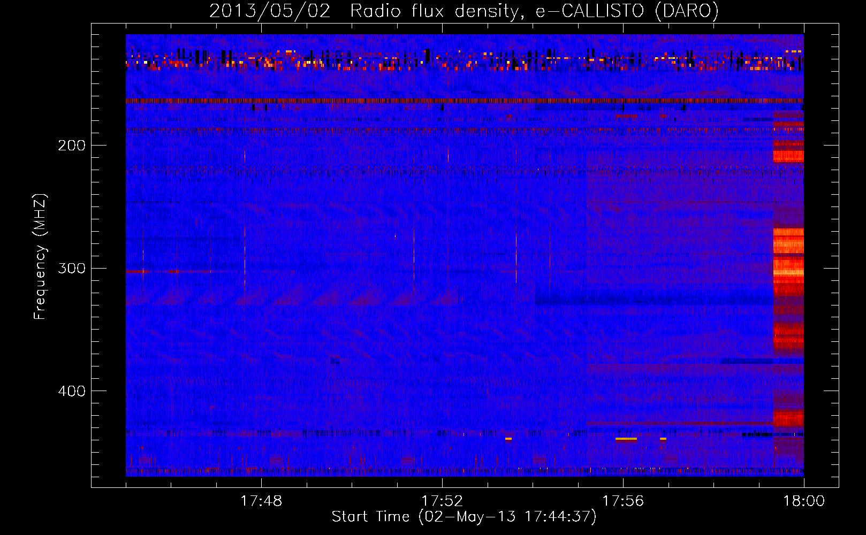The width and height of the screenshot is (866, 535).
Task: Click the 200 frequency tick label
Action: click(72, 146)
